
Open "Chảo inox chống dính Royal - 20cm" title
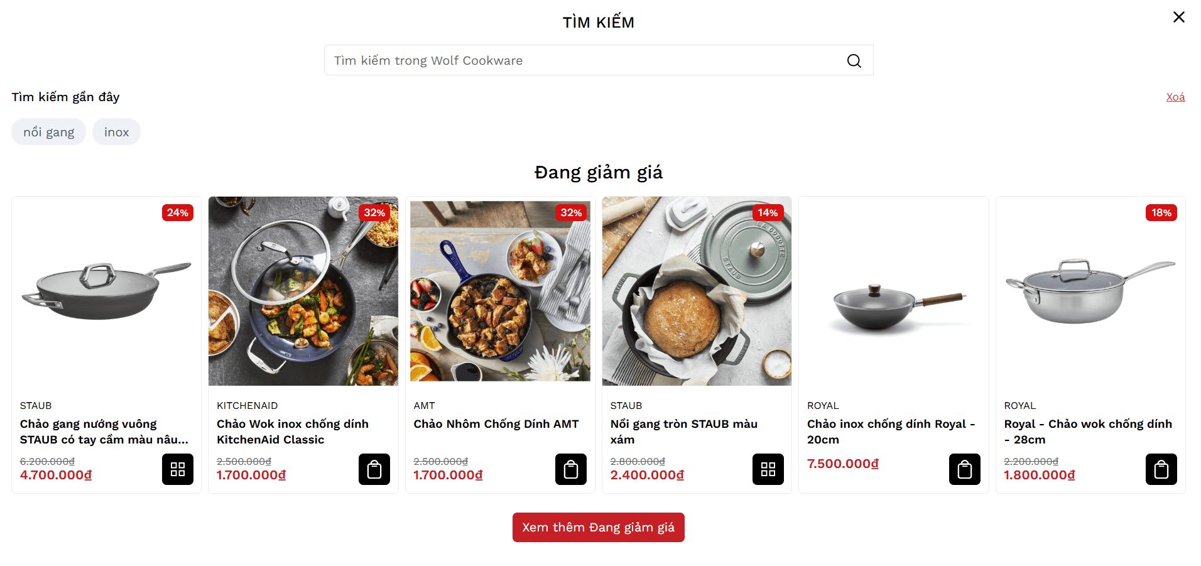891,432
